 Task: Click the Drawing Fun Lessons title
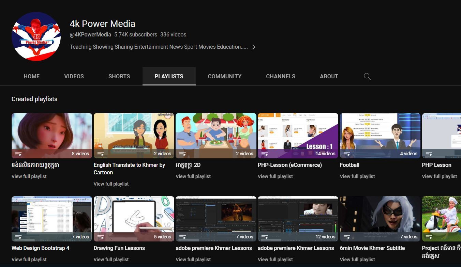click(119, 248)
